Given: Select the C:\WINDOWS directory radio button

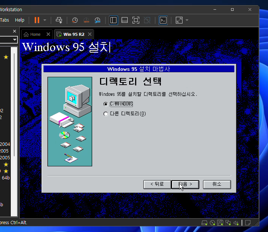Looking at the screenshot, I should [x=106, y=104].
